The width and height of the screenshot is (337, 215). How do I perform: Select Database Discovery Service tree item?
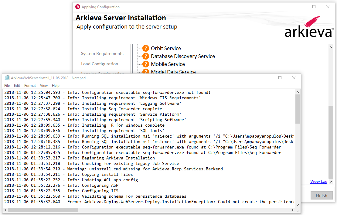click(183, 56)
